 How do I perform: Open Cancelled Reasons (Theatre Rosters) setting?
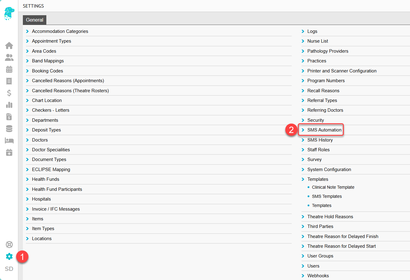pos(70,91)
